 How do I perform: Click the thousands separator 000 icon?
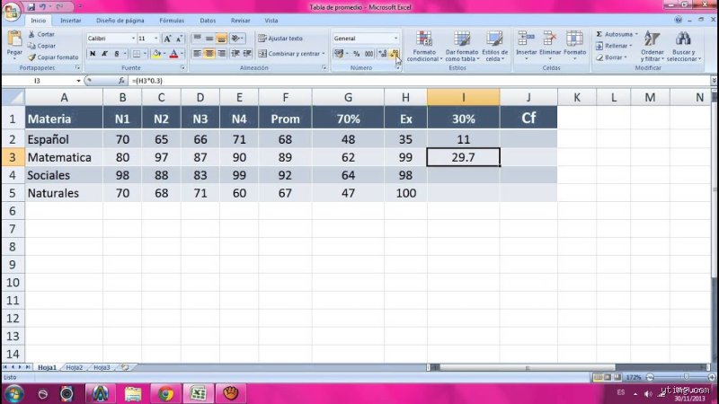pos(368,54)
